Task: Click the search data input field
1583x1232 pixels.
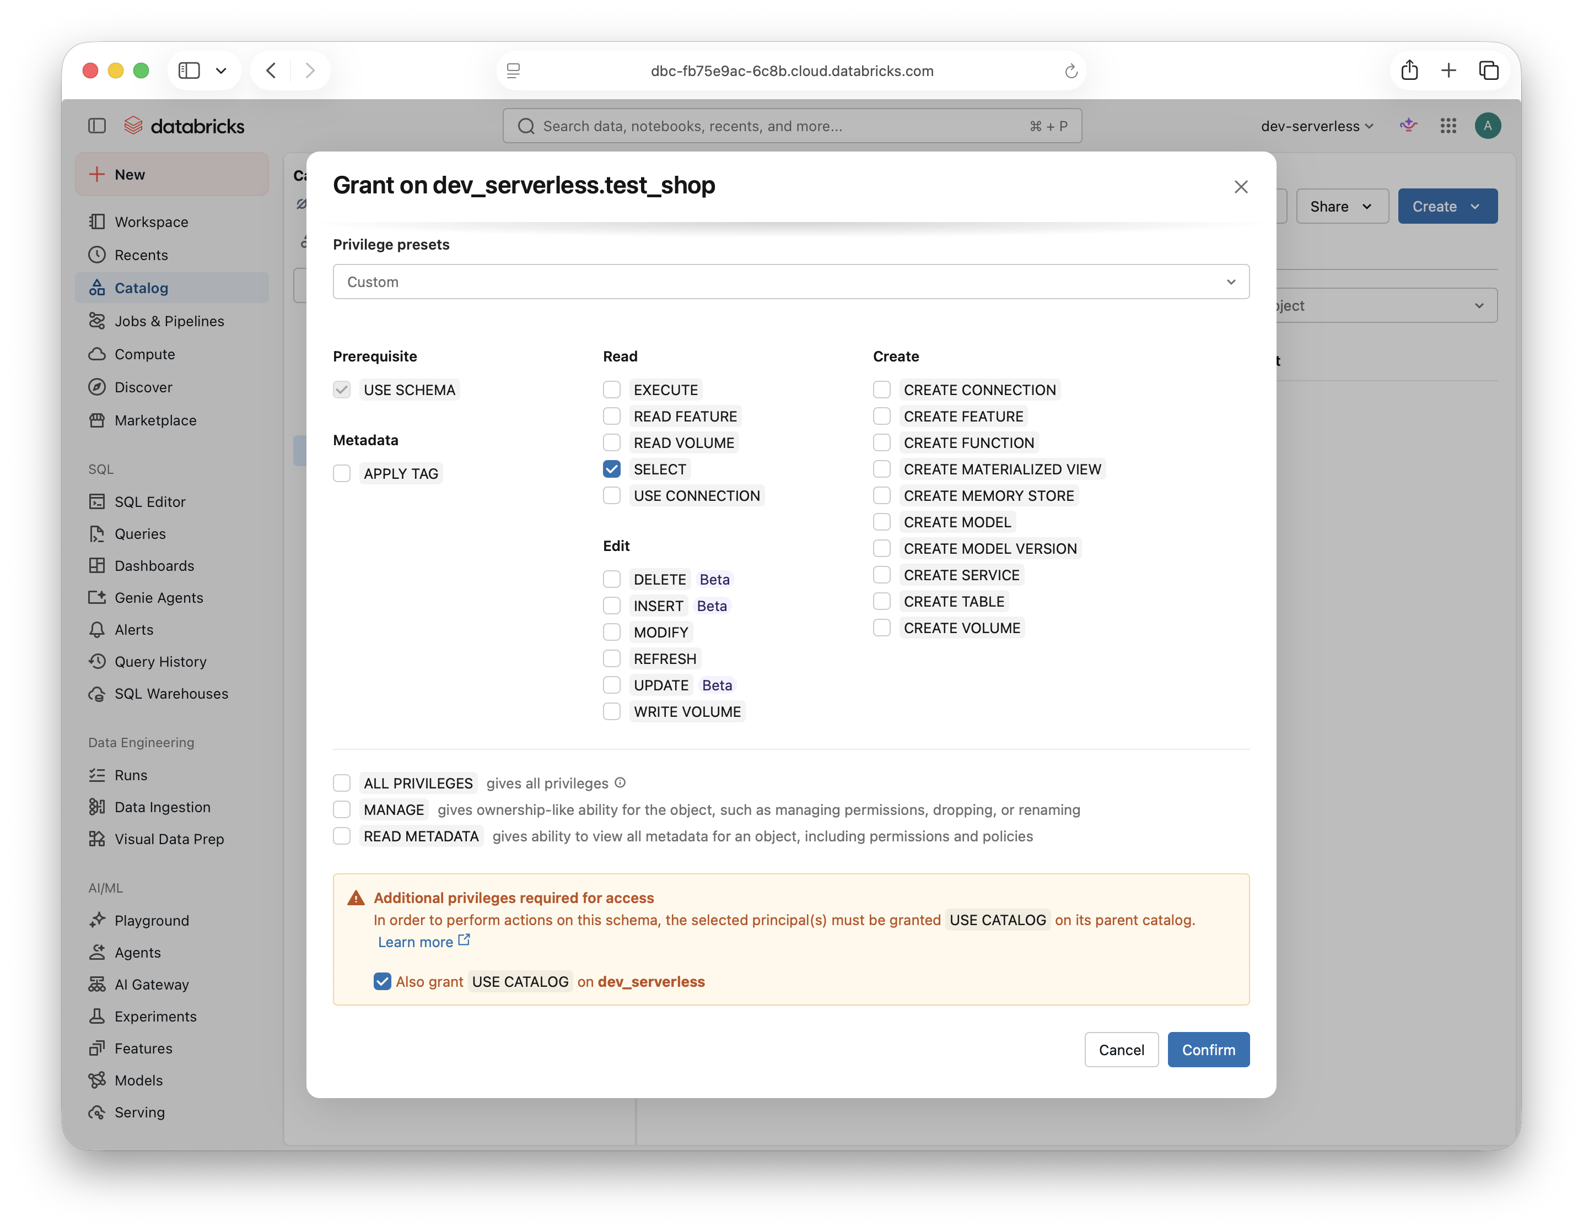Action: 792,126
